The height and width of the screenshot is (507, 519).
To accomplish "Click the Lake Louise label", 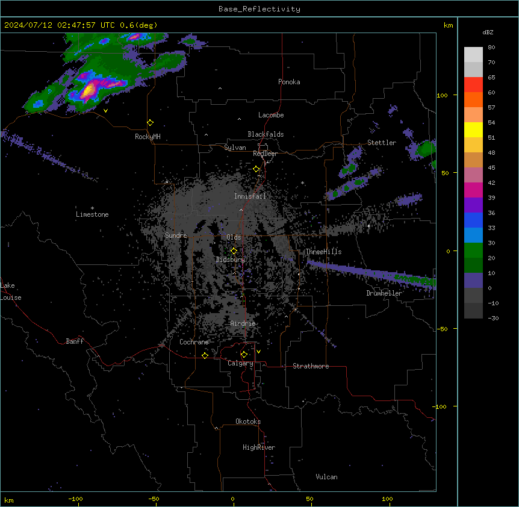I will [x=11, y=291].
